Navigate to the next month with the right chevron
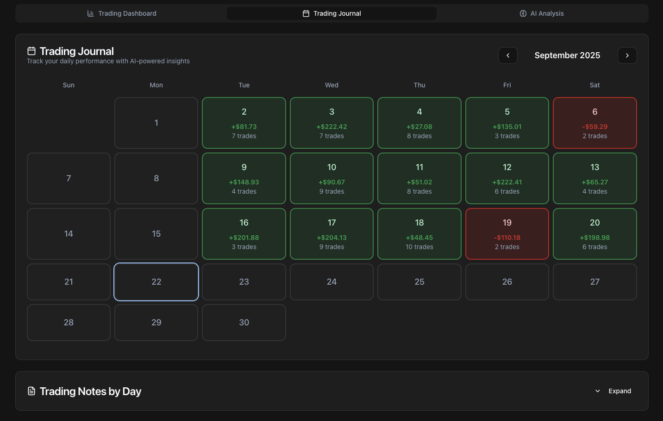Image resolution: width=663 pixels, height=421 pixels. click(x=627, y=55)
